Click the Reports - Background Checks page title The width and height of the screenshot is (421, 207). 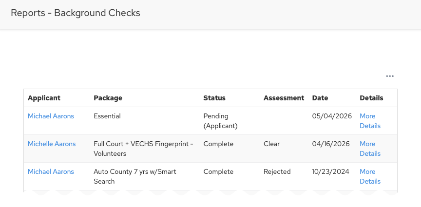pyautogui.click(x=76, y=13)
